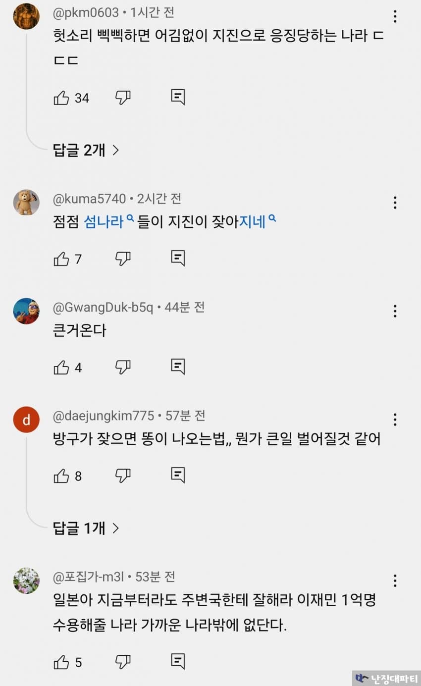Viewport: 421px width, 686px height.
Task: Open the 지네 search link
Action: 253,221
